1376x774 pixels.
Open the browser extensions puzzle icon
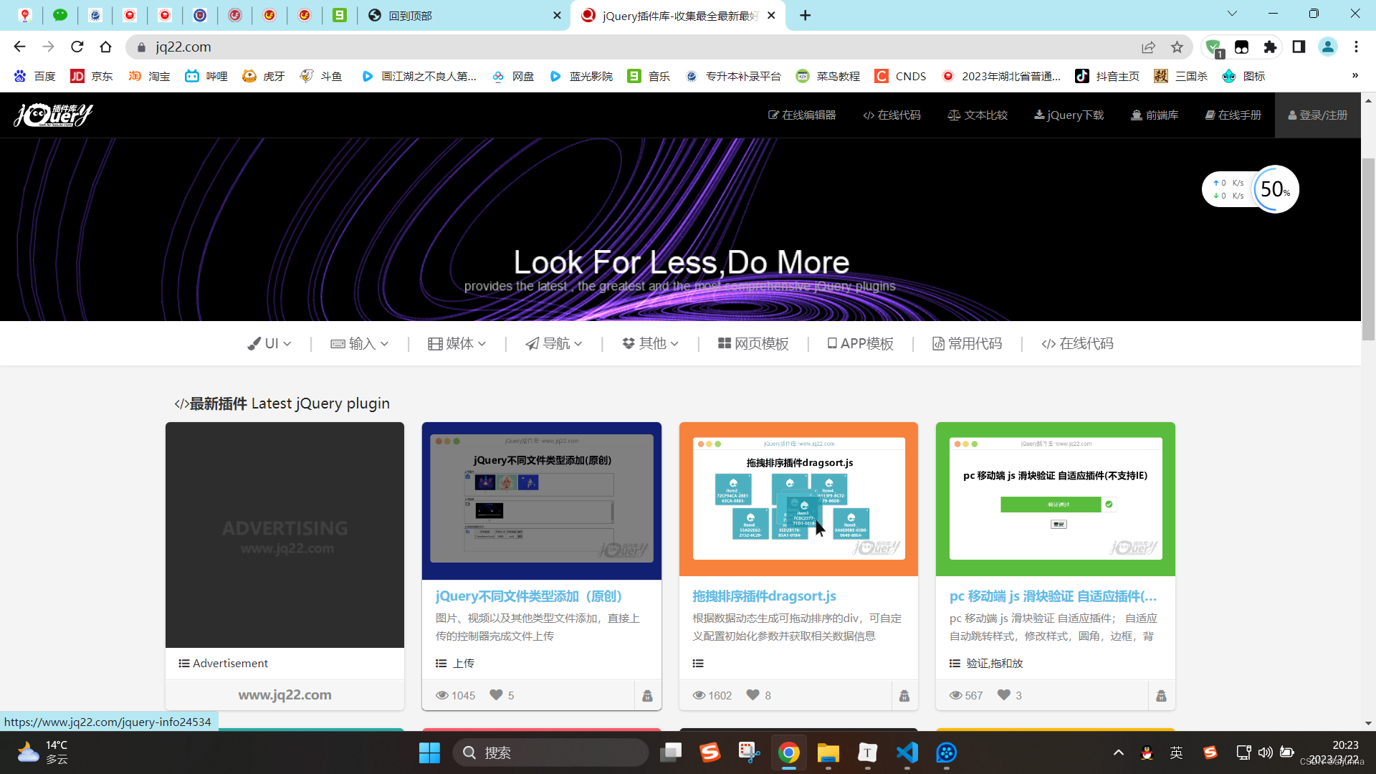[x=1270, y=47]
